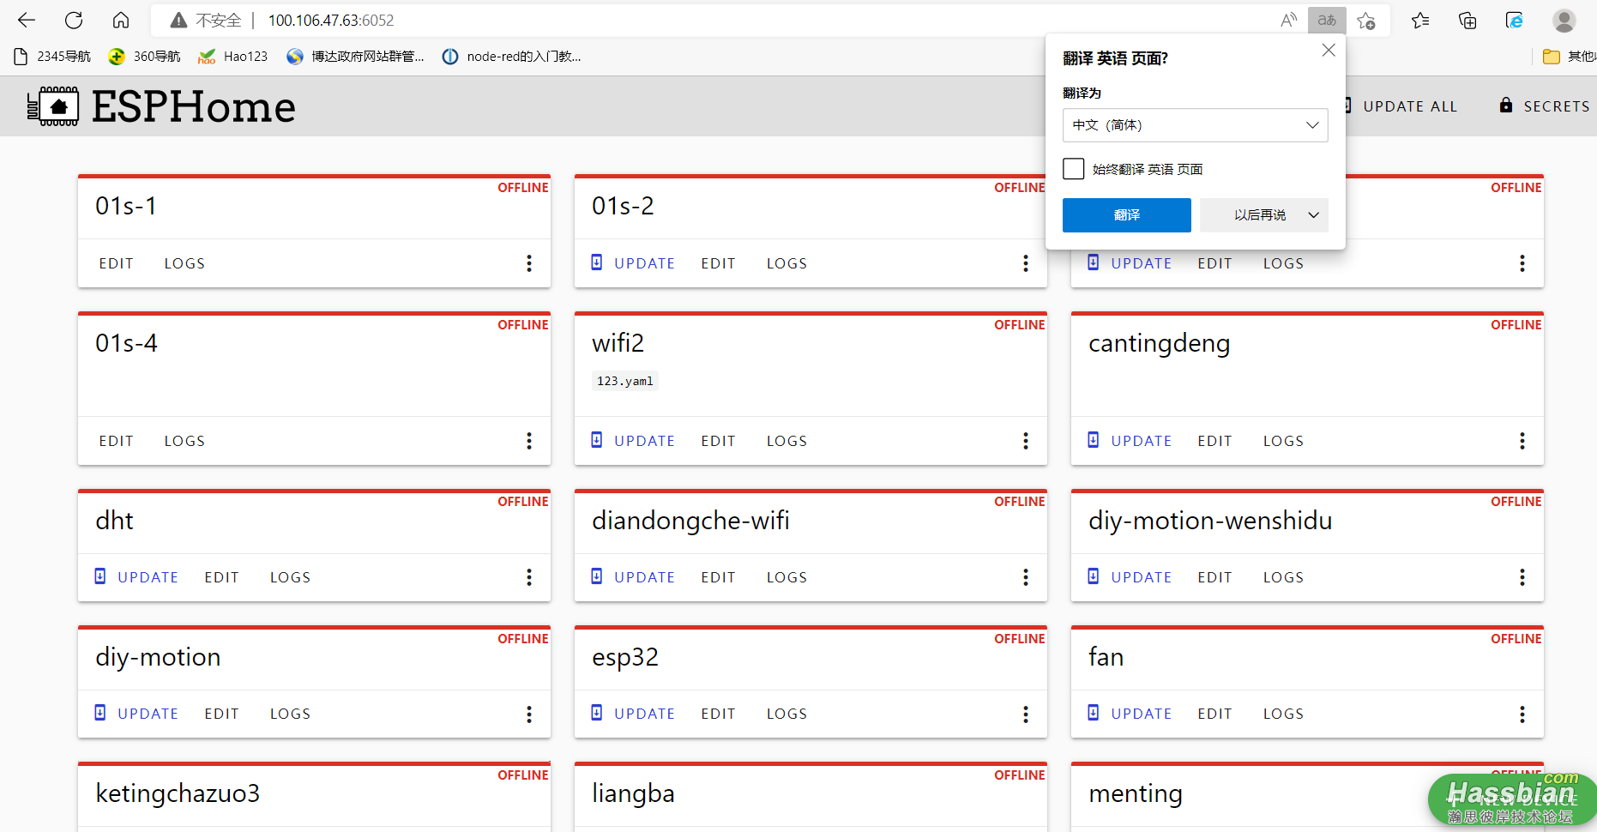The width and height of the screenshot is (1597, 832).
Task: Go back with the browser back arrow
Action: coord(27,20)
